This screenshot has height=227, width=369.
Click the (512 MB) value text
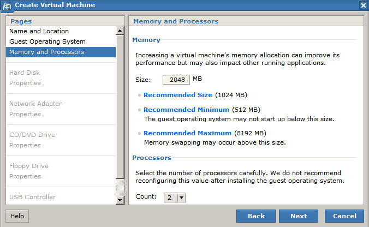246,110
